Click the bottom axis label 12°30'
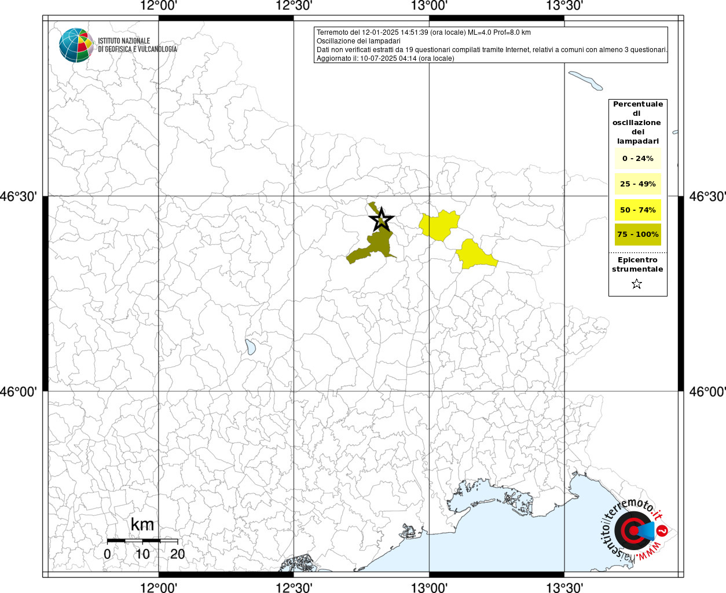726x593 pixels. point(294,587)
